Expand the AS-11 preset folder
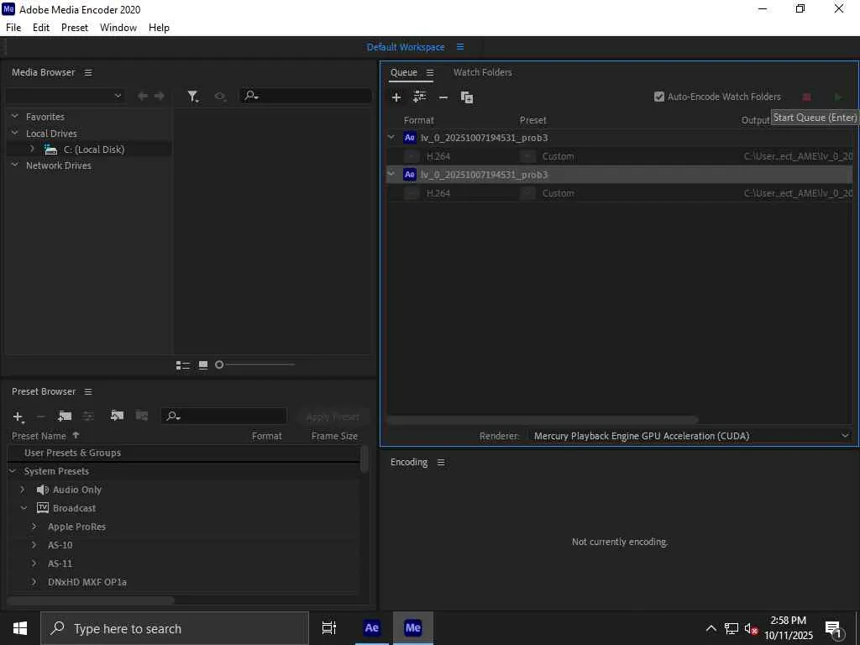860x645 pixels. [x=34, y=564]
